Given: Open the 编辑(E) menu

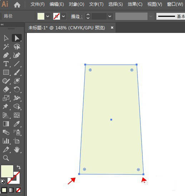Looking at the screenshot, I should pyautogui.click(x=57, y=5).
